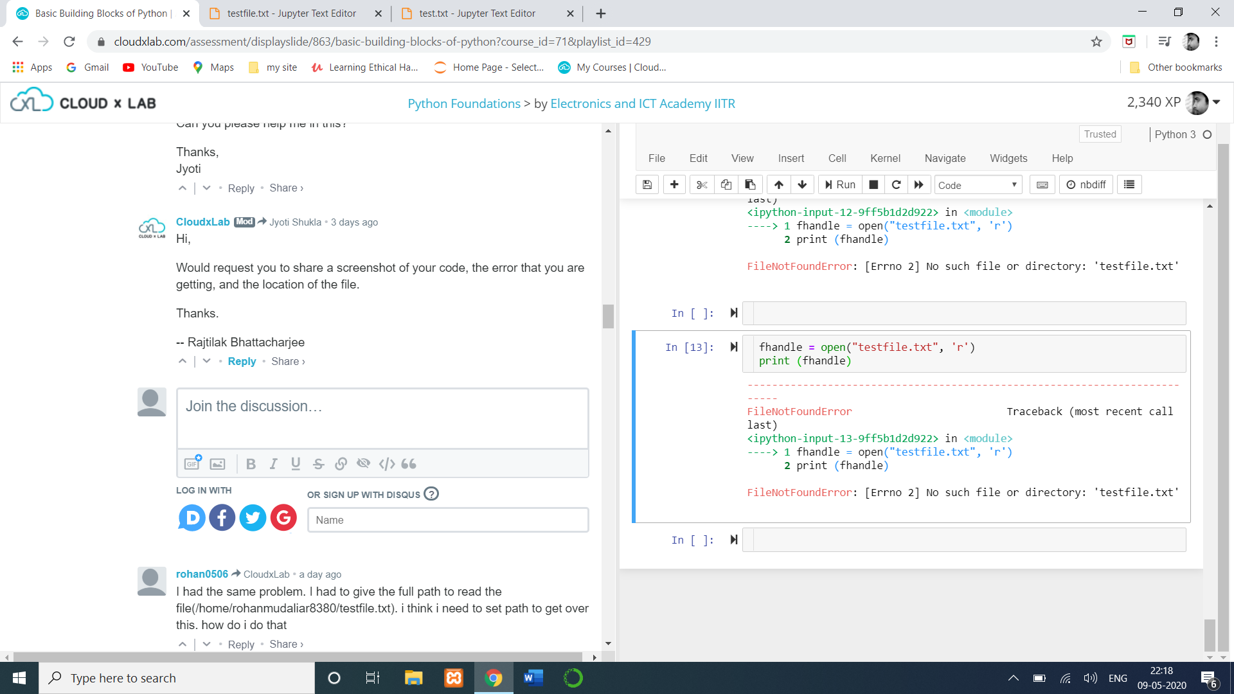Click the Disqus Name input field
The width and height of the screenshot is (1234, 694).
click(x=448, y=520)
